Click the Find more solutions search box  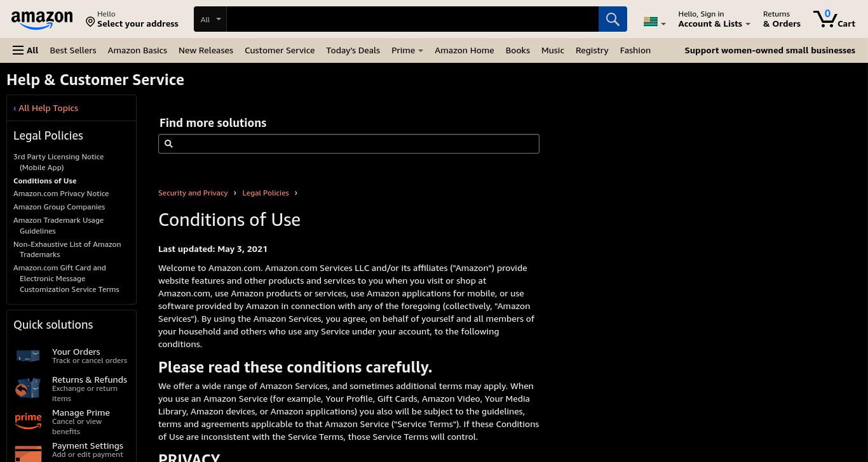[349, 143]
